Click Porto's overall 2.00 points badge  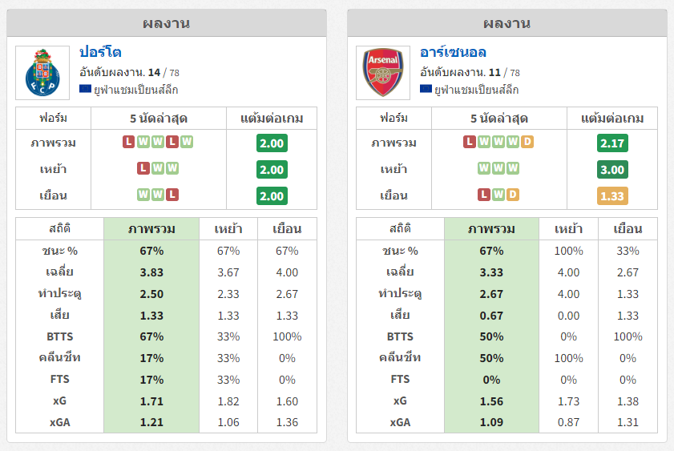tap(272, 143)
